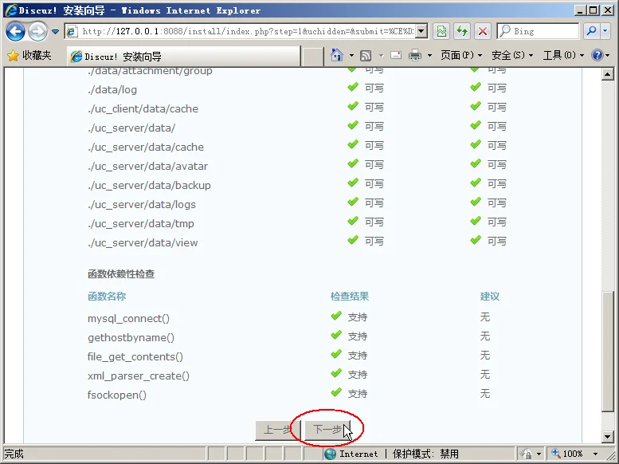Toggle Compatibility View broken-page icon
Screen dimensions: 619x464
[x=441, y=31]
